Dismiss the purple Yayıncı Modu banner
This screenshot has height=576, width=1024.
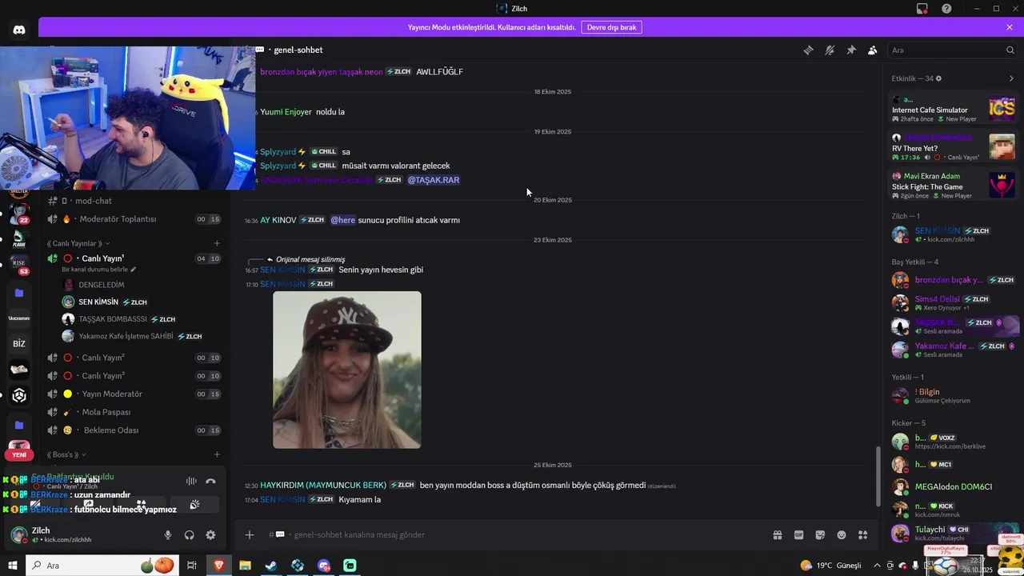1010,27
